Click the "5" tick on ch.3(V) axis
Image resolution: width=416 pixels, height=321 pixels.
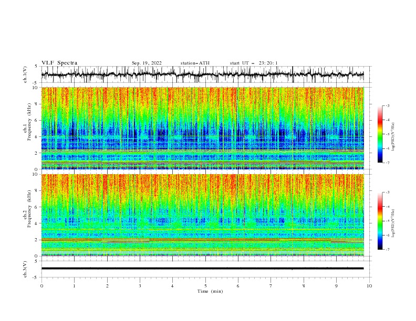[x=37, y=261]
